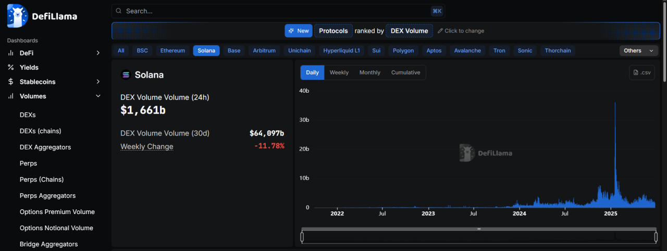Open the Bridge Aggregators sidebar link
The image size is (667, 251).
(48, 244)
